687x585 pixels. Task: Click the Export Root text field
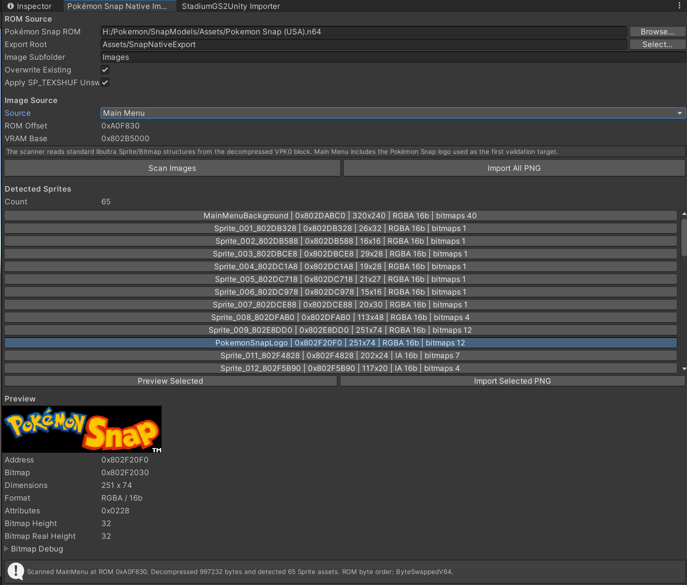pyautogui.click(x=363, y=45)
